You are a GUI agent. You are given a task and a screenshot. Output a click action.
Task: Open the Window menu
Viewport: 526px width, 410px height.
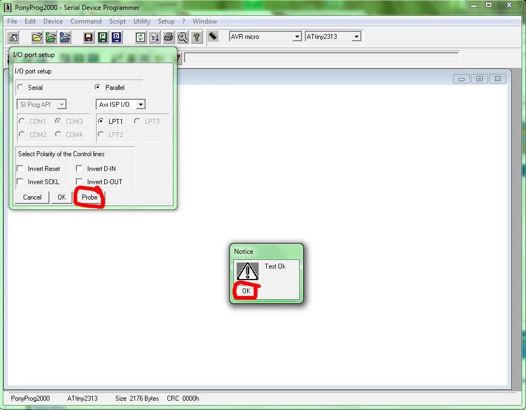tap(205, 21)
